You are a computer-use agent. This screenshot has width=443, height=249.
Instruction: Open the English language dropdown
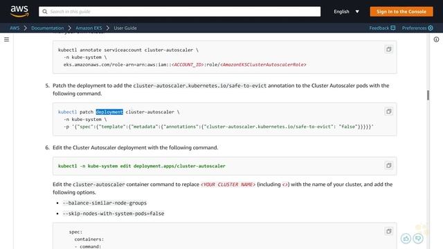(x=346, y=12)
